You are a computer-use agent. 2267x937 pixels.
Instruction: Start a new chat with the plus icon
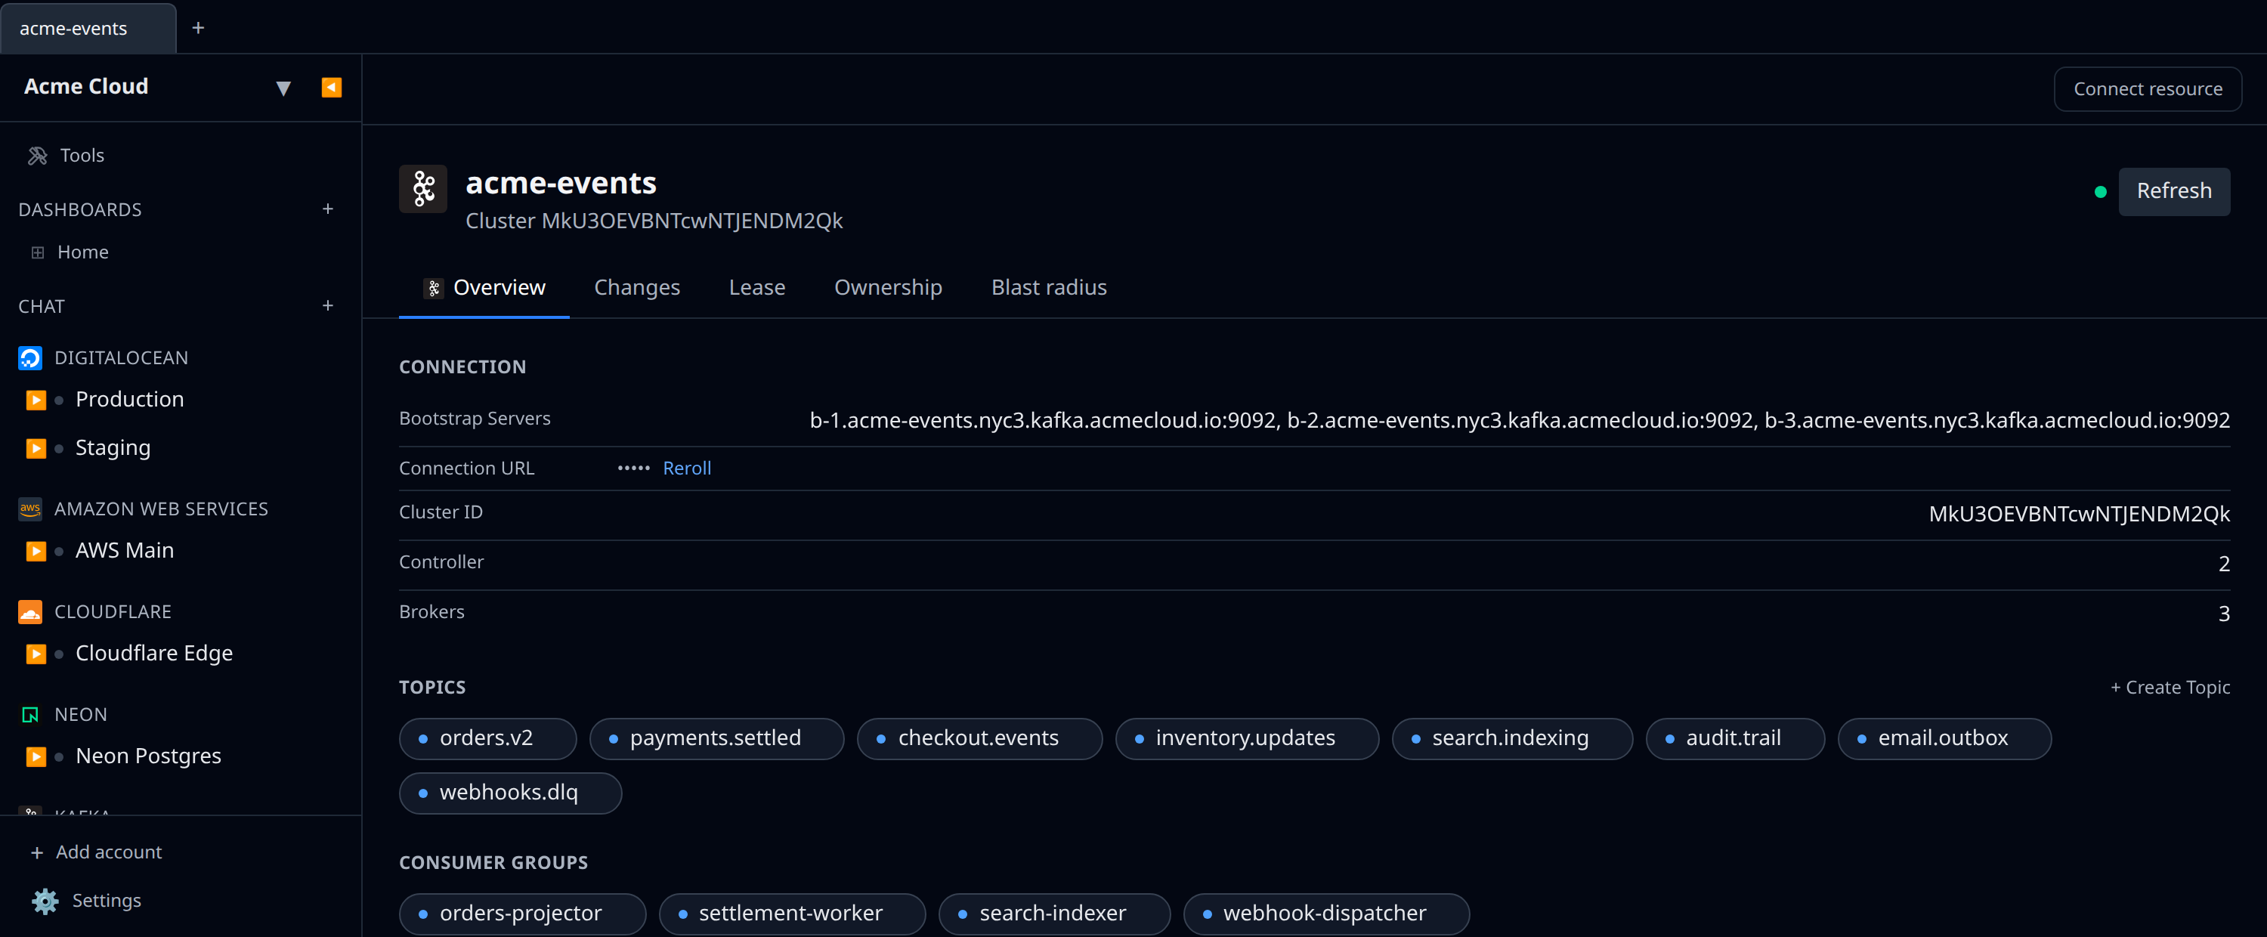(x=327, y=306)
